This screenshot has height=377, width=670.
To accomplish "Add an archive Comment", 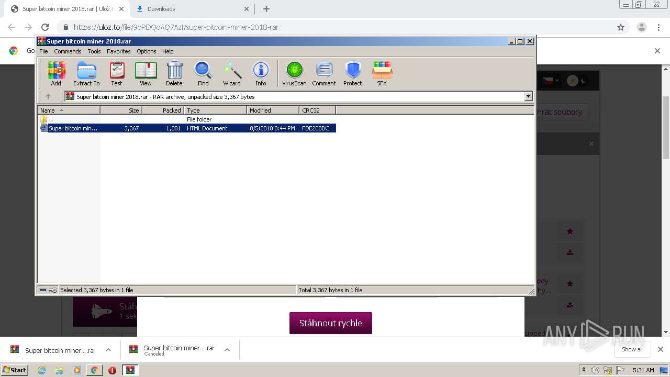I will (x=324, y=73).
